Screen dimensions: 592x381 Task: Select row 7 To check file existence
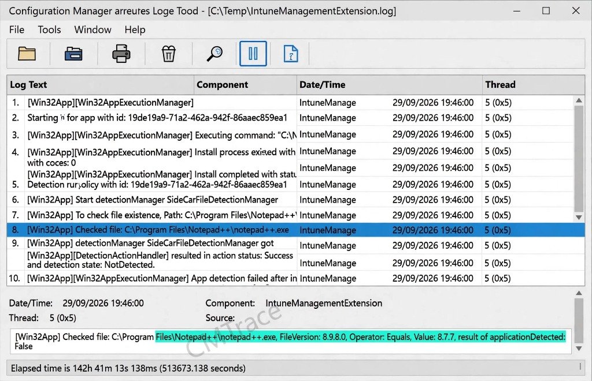[x=290, y=215]
